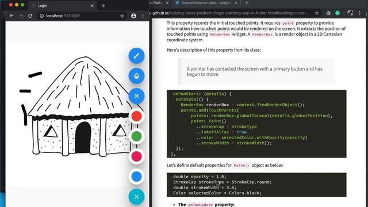Pick the red color swatch

click(x=136, y=116)
